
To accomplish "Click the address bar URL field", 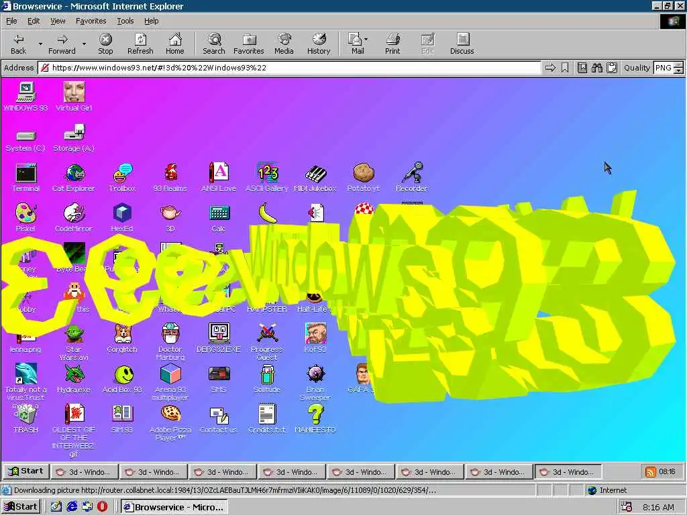I will tap(290, 68).
